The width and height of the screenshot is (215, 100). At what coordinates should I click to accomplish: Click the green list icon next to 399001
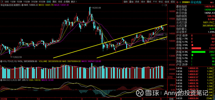click(x=180, y=2)
